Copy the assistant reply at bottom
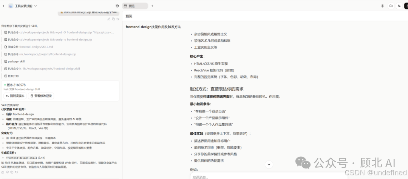The width and height of the screenshot is (408, 179). click(12, 172)
